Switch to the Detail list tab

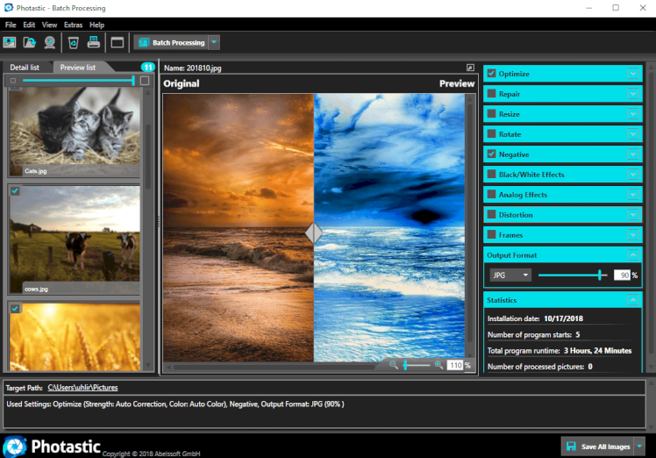pos(25,68)
